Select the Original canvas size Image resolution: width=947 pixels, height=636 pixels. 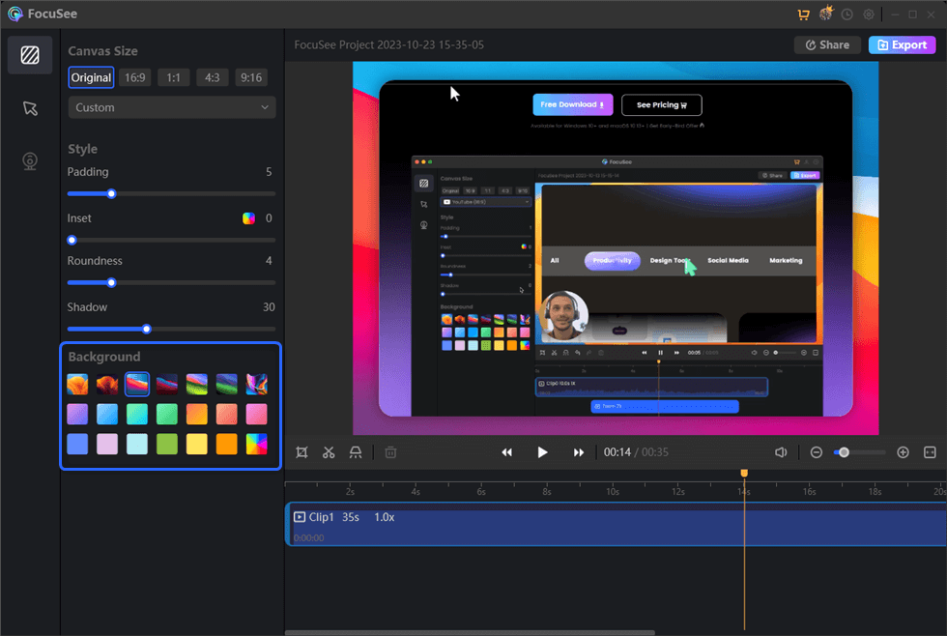pos(91,77)
